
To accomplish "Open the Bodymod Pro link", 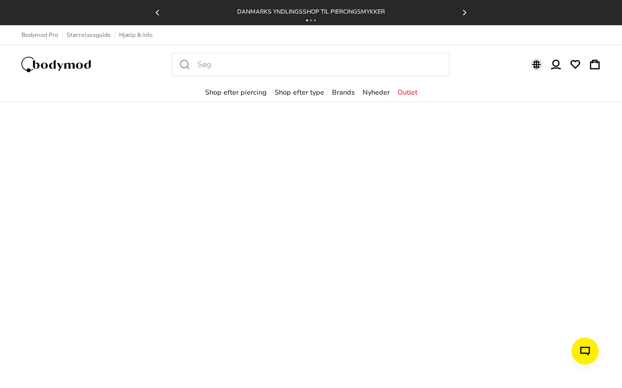I will [40, 35].
